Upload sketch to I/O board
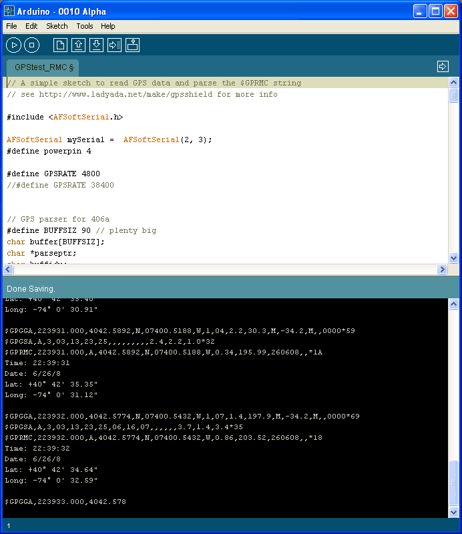This screenshot has height=534, width=462. [114, 45]
